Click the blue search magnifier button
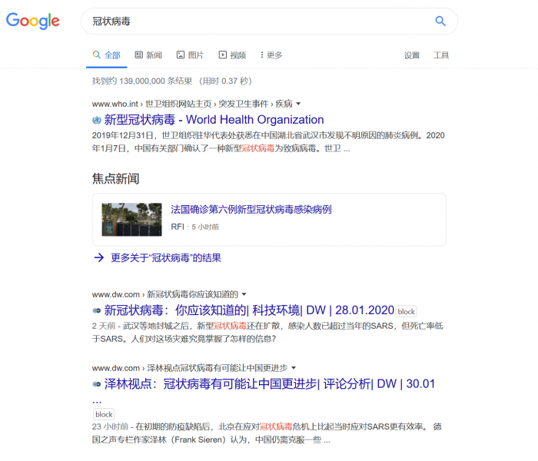Screen dimensions: 538x461 coord(440,22)
